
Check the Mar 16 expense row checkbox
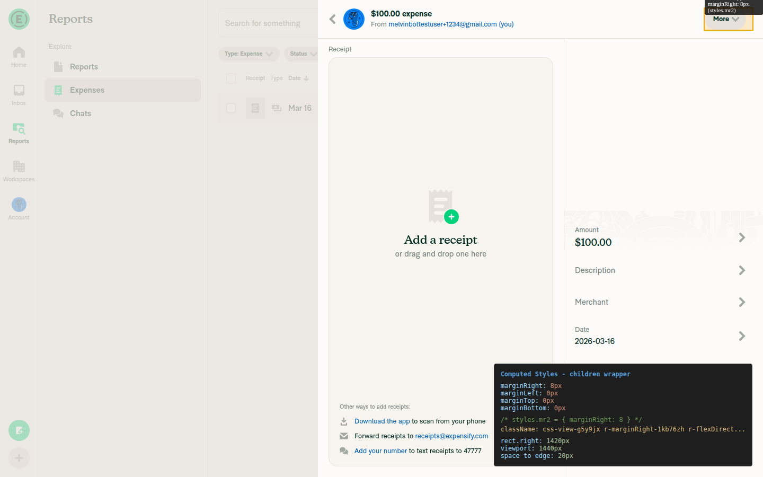[x=231, y=108]
